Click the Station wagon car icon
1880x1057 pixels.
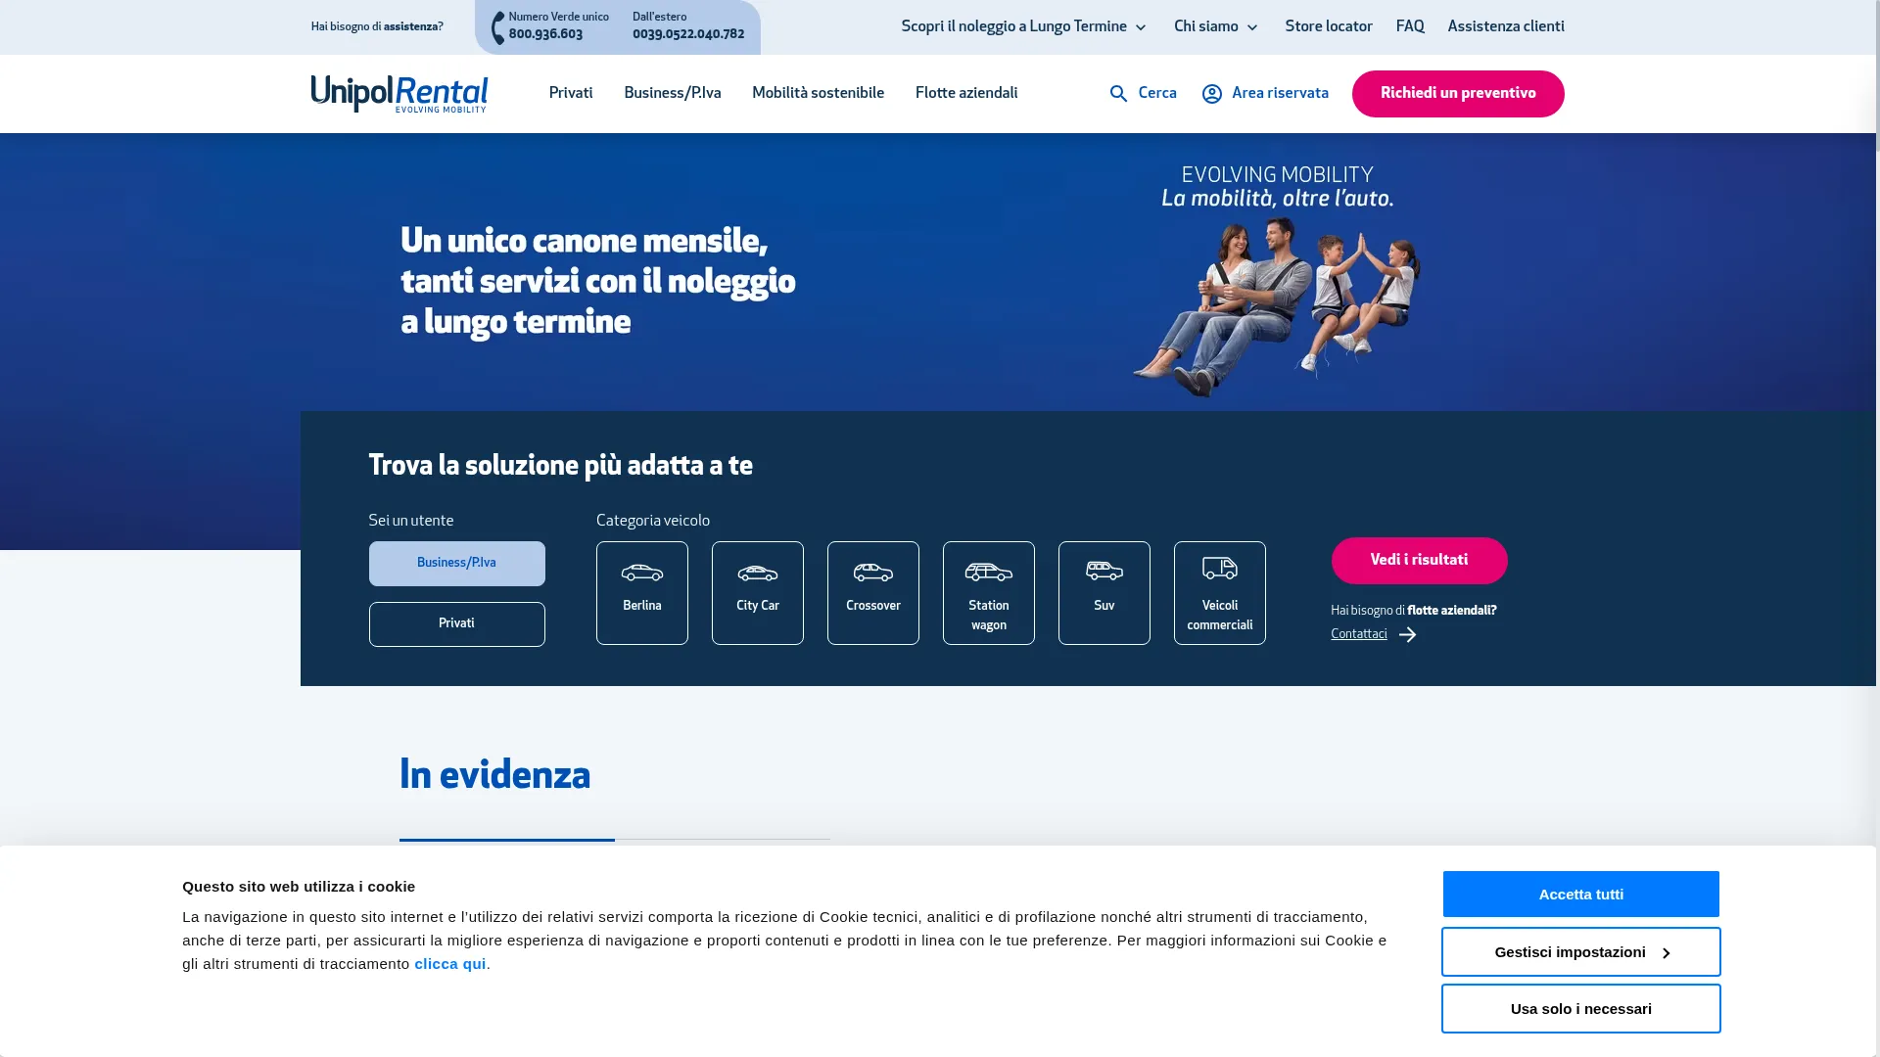pos(989,572)
